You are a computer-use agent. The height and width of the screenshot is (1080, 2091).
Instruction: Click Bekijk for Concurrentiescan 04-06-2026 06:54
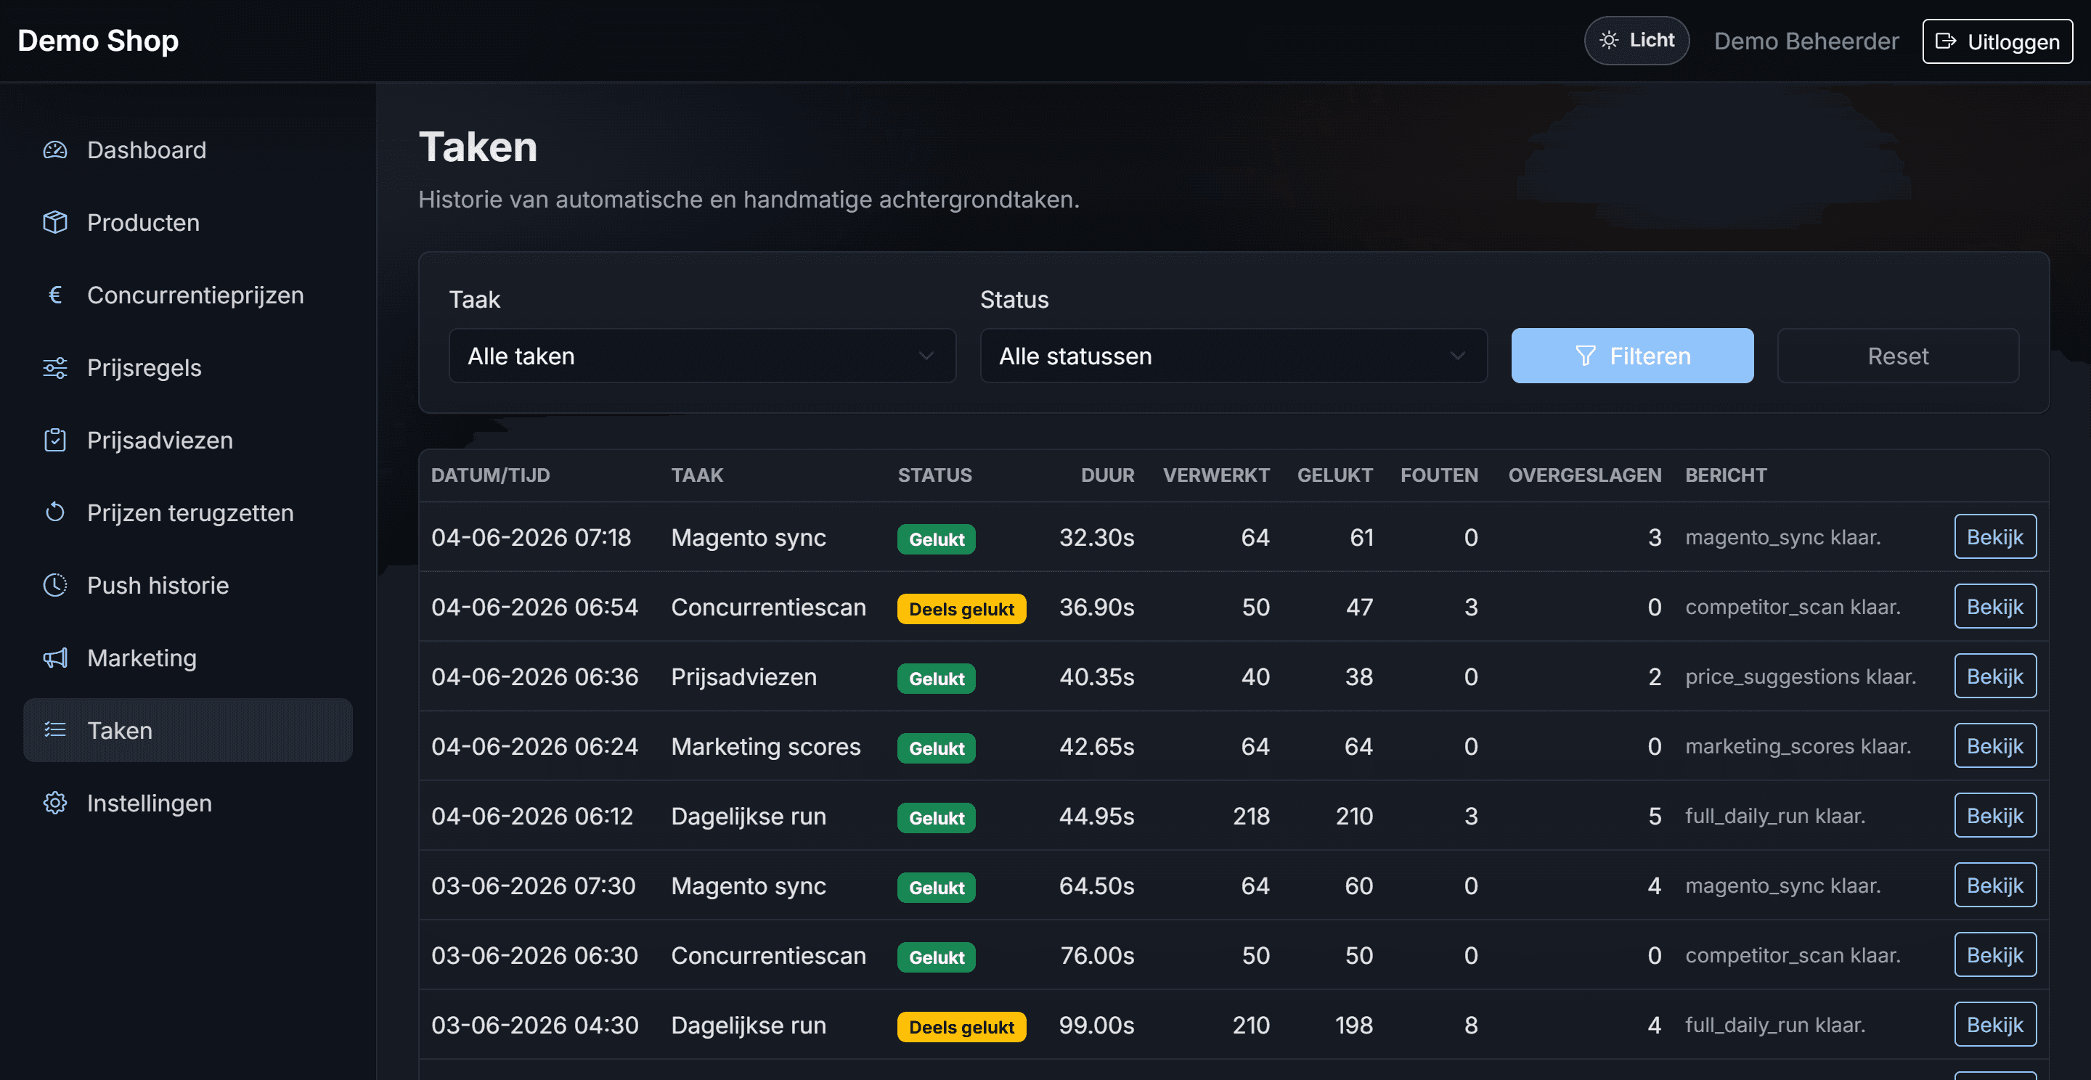point(1995,607)
